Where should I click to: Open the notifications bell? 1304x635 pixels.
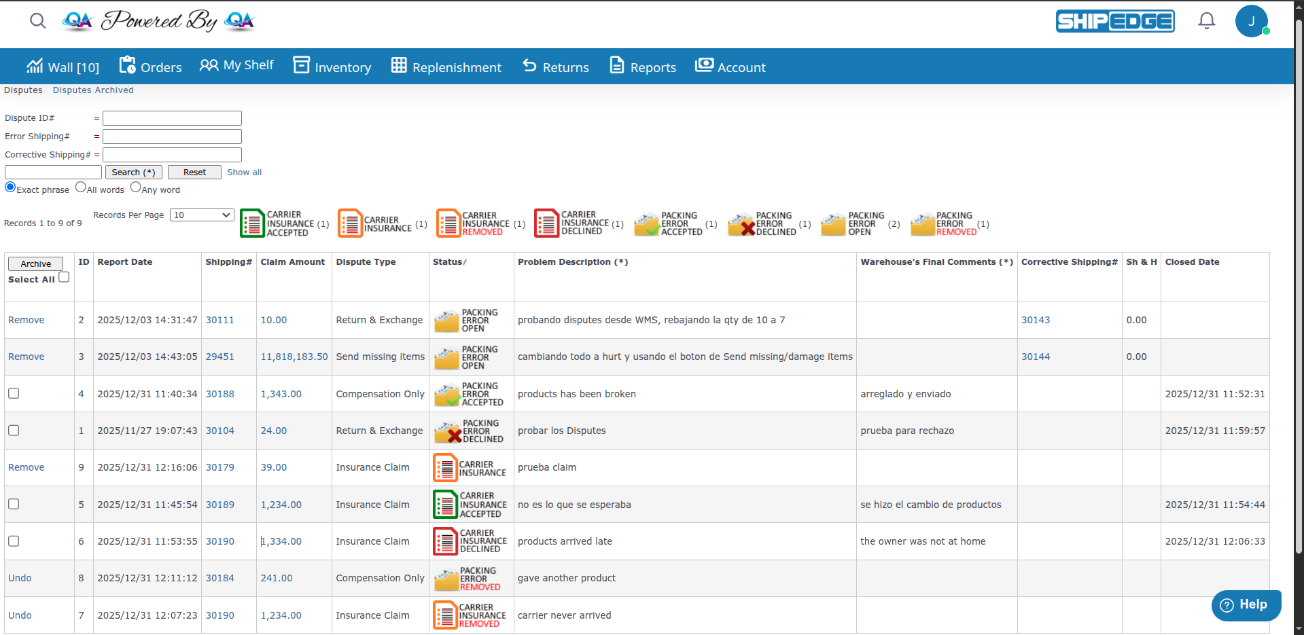pyautogui.click(x=1206, y=21)
